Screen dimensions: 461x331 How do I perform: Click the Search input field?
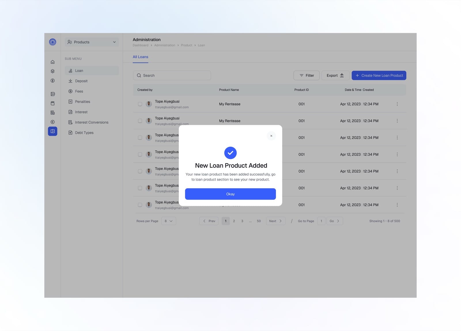[x=172, y=75]
